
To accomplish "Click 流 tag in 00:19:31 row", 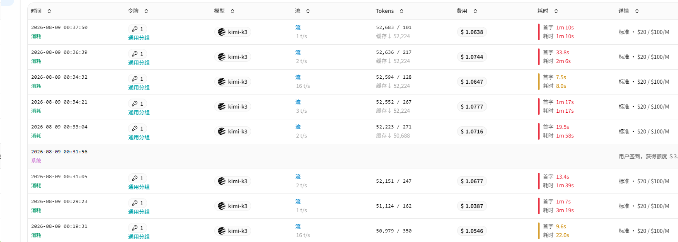I will 298,226.
